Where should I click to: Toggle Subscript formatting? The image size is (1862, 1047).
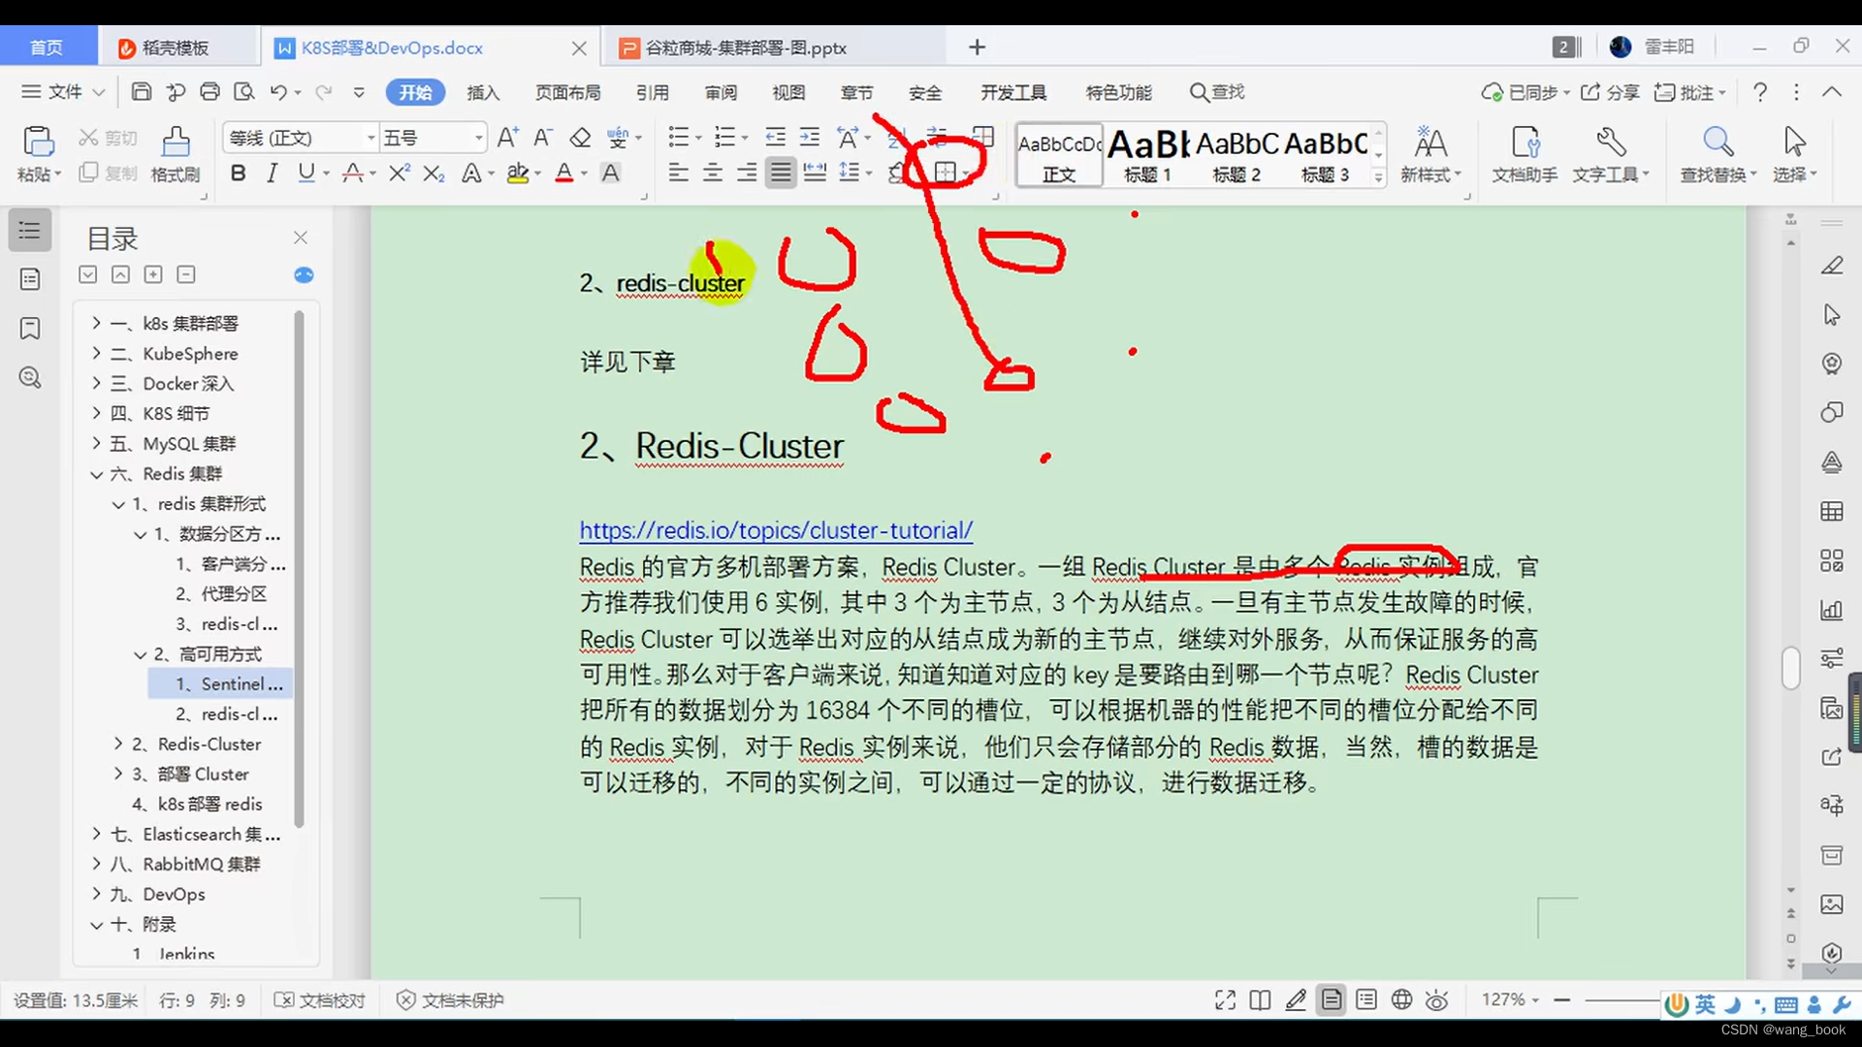[434, 174]
